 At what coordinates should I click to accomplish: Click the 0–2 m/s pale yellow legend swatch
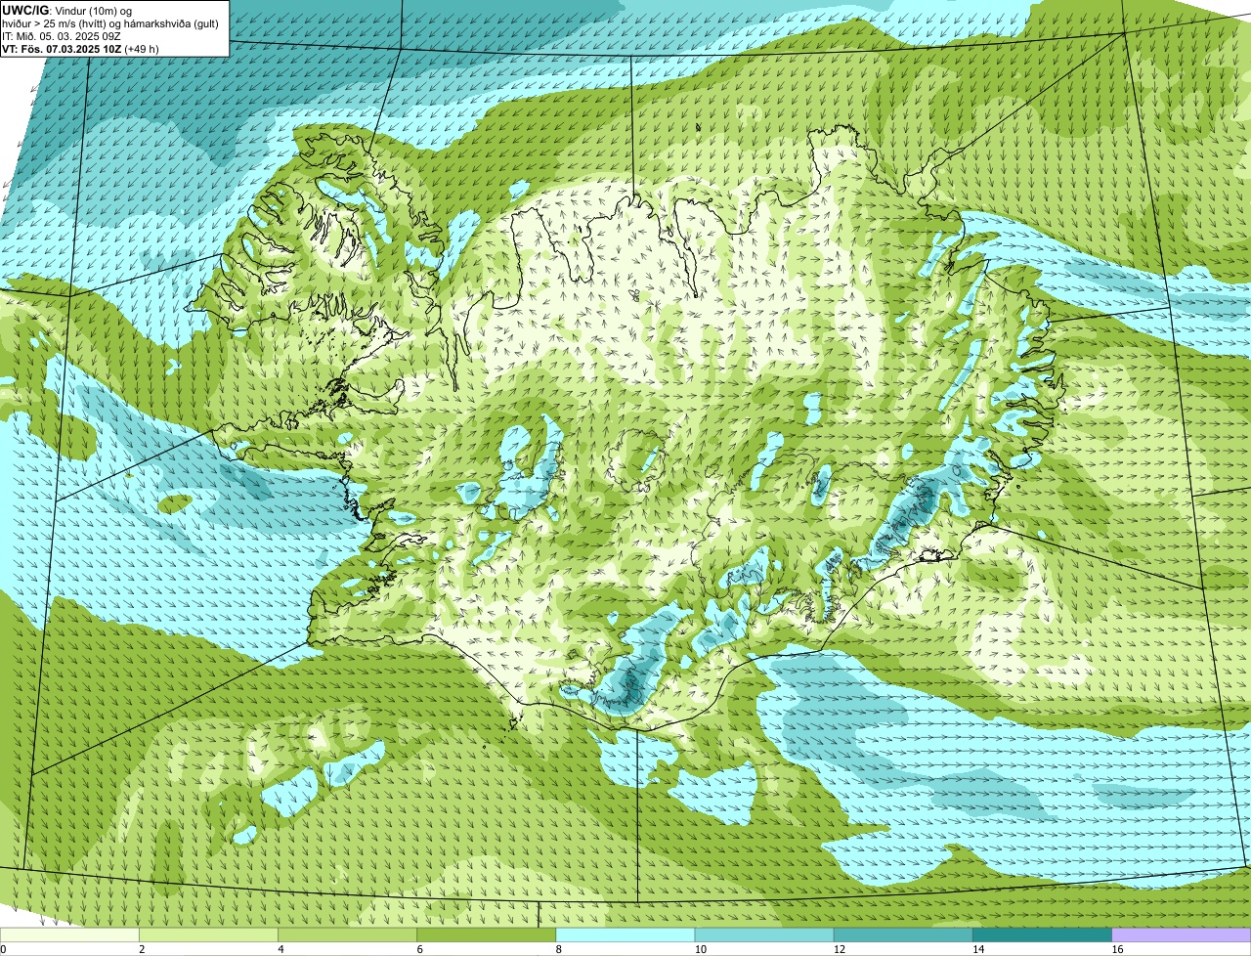pyautogui.click(x=69, y=934)
